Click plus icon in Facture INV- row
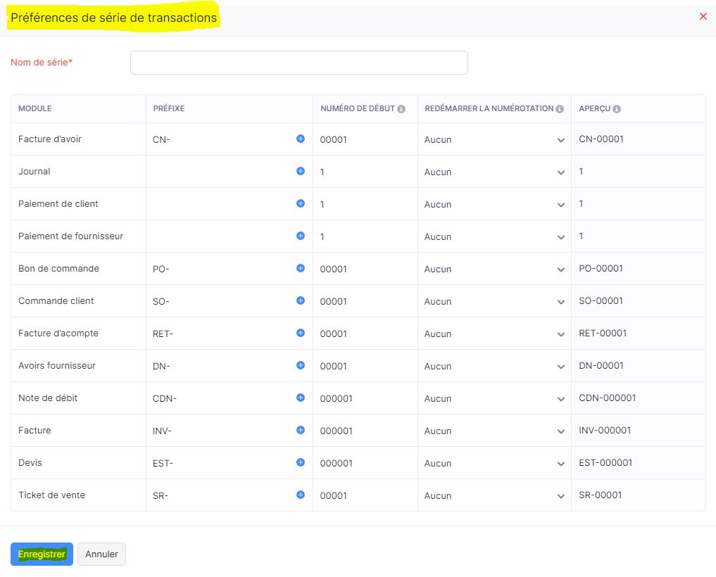This screenshot has width=716, height=577. click(301, 430)
